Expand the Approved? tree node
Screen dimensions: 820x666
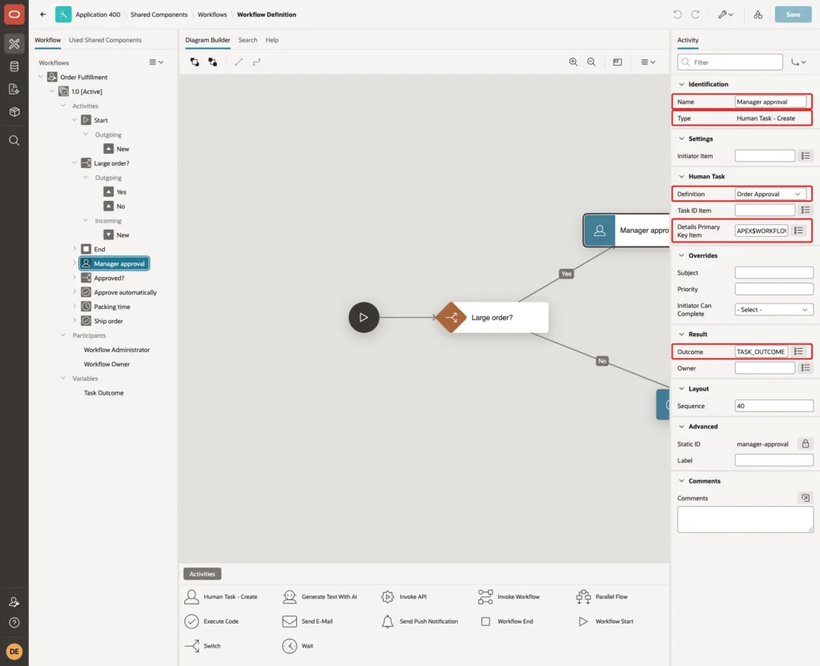click(74, 278)
